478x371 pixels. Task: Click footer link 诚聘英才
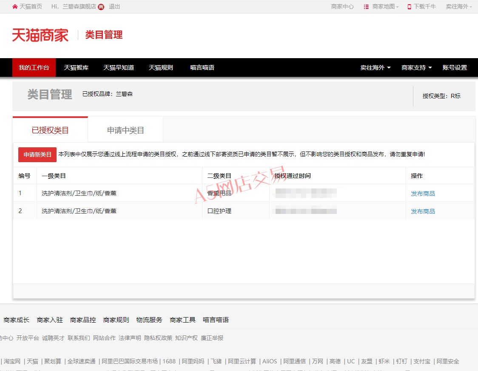click(53, 338)
